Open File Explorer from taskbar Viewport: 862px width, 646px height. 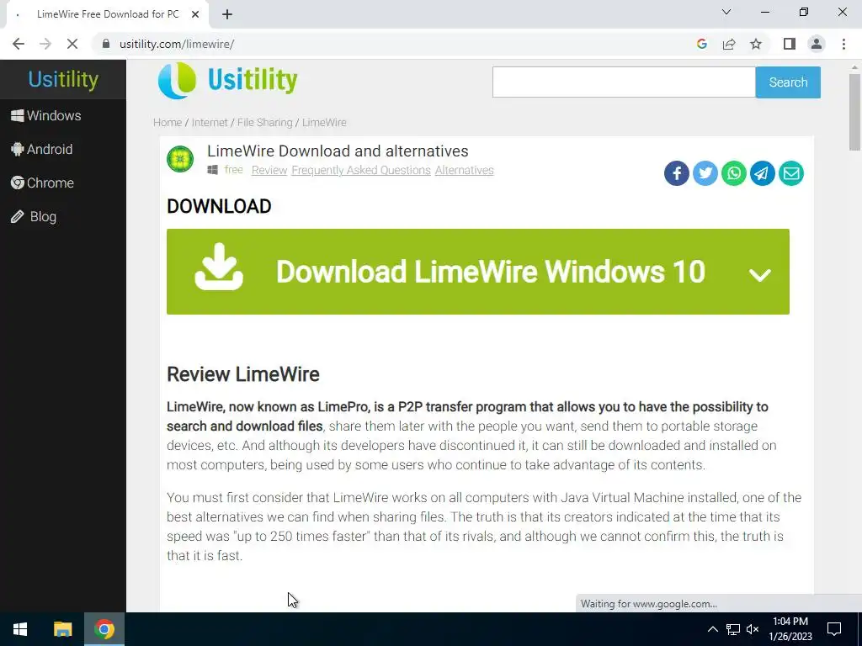62,629
